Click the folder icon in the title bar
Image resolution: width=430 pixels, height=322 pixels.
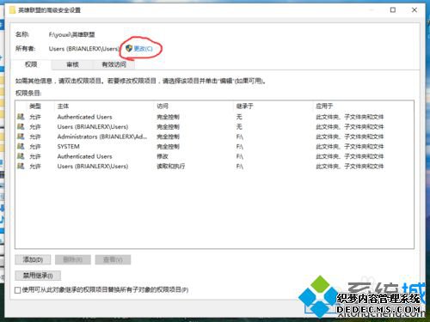coord(13,10)
